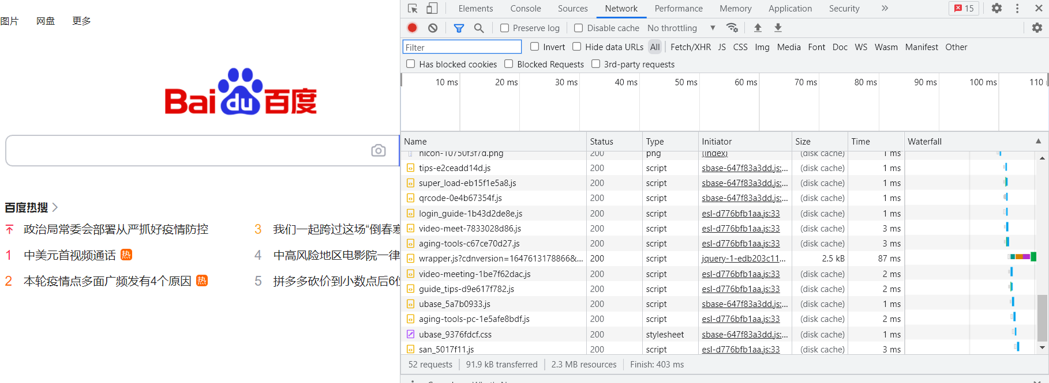Open network conditions wifi icon
1049x383 pixels.
[732, 28]
